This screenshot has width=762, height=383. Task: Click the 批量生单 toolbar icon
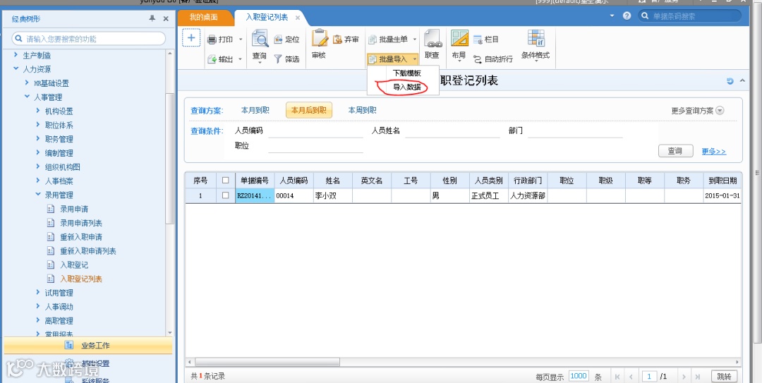tap(373, 39)
